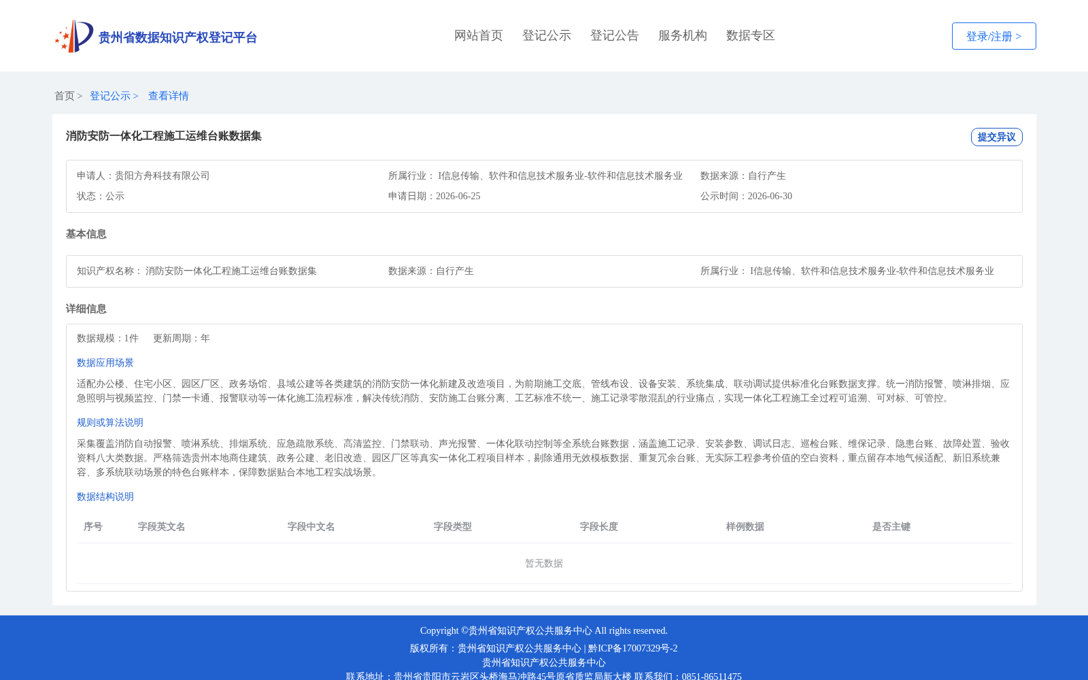Click the 暂无数据 empty table message
Image resolution: width=1088 pixels, height=680 pixels.
click(x=544, y=563)
